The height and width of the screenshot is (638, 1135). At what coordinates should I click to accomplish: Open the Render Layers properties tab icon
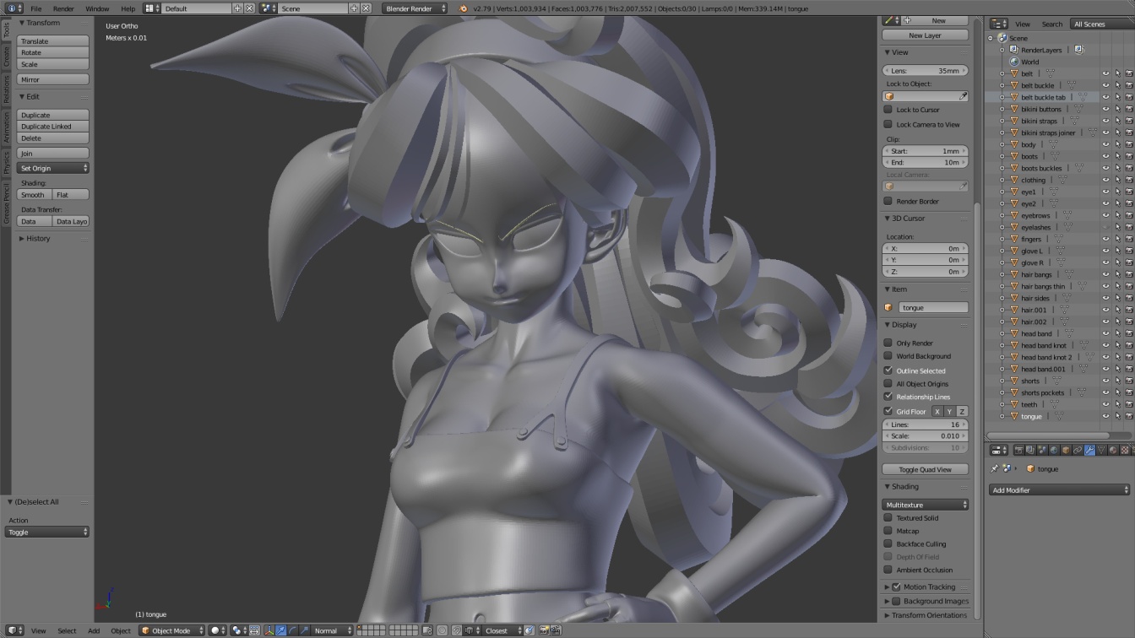click(x=1030, y=450)
